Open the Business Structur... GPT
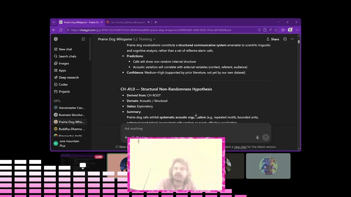 point(69,115)
